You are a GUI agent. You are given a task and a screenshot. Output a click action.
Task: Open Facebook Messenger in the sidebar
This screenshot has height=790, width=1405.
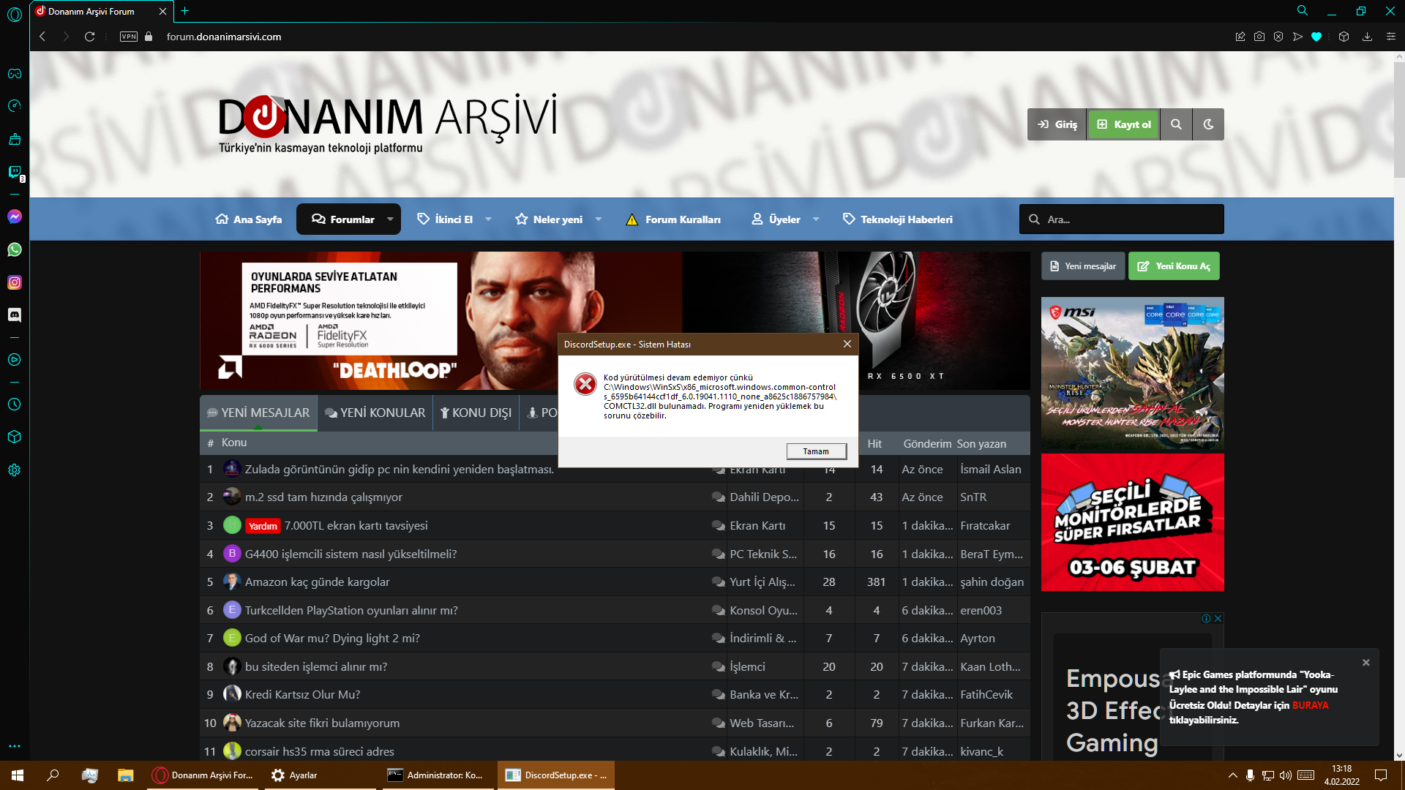click(x=14, y=217)
